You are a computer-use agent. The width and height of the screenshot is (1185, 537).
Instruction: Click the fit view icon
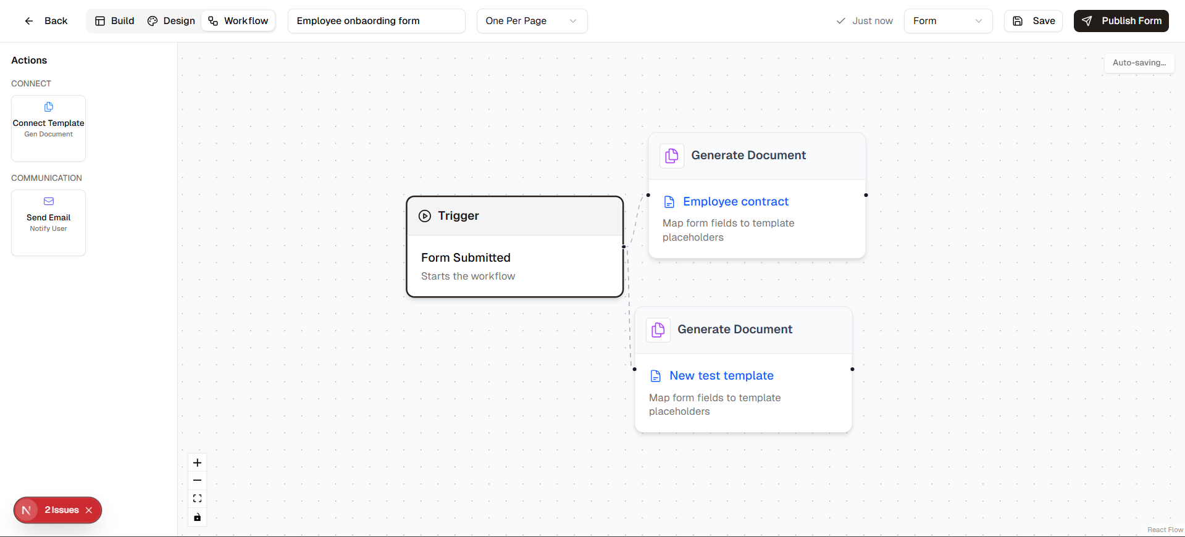click(197, 499)
